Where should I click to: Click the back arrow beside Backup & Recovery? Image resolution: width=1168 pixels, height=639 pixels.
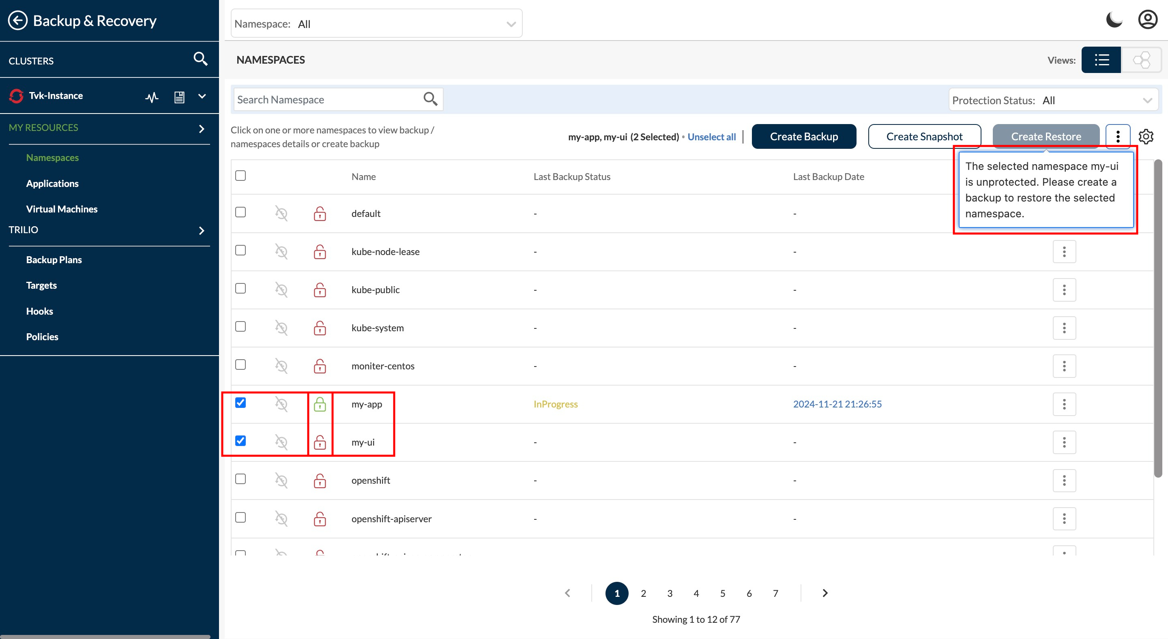(18, 21)
